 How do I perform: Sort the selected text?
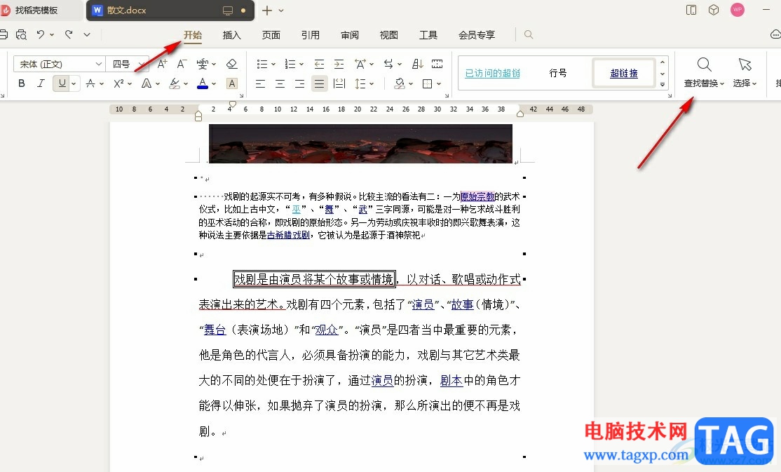click(418, 64)
